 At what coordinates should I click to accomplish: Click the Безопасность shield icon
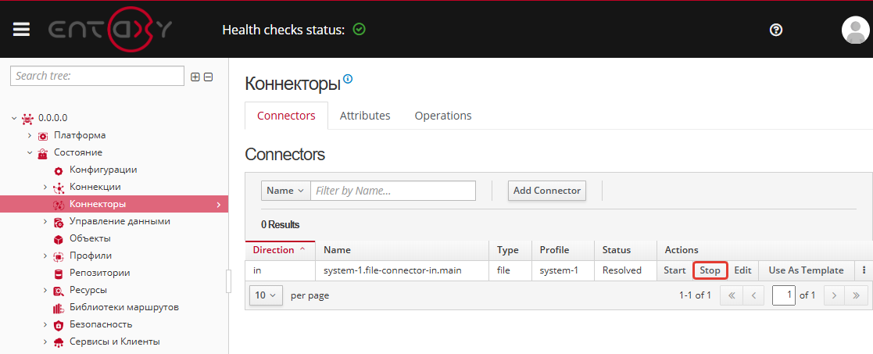coord(59,325)
